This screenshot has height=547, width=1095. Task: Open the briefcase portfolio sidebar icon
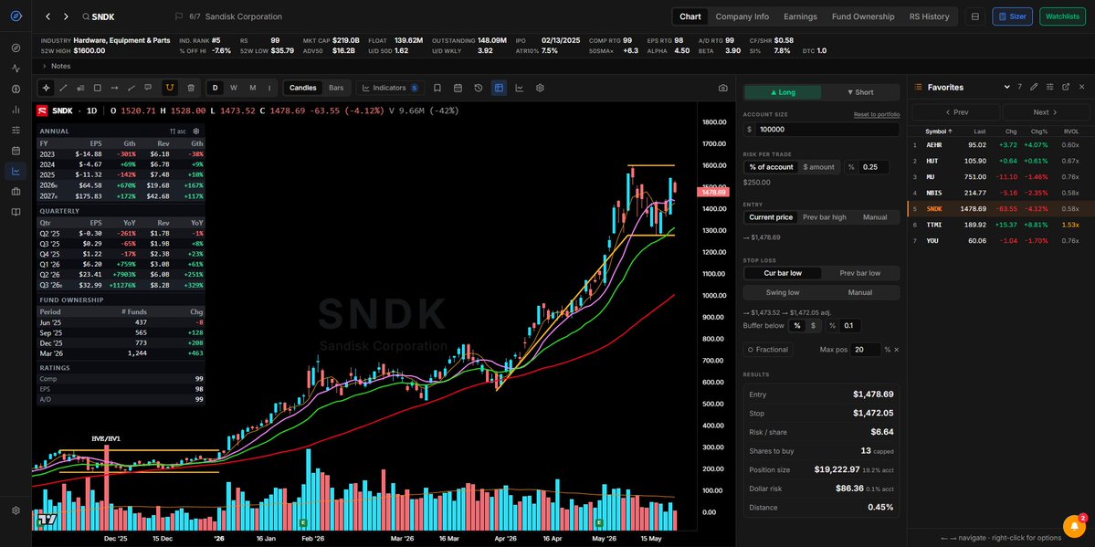[x=16, y=192]
